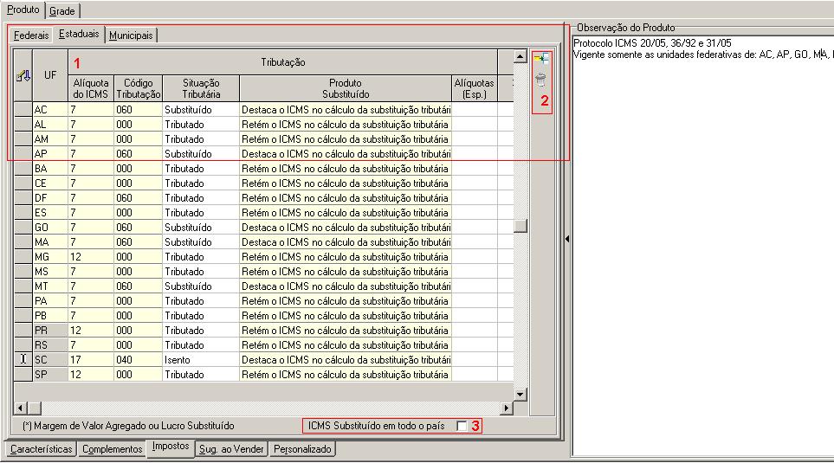
Task: Open the Personalizado bottom tab
Action: [302, 449]
